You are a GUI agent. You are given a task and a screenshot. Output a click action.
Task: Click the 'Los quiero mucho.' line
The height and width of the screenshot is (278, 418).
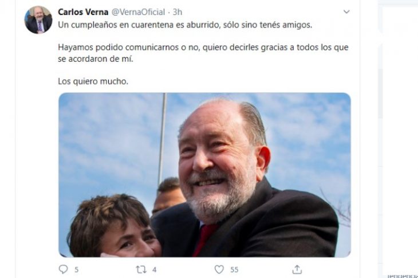tap(93, 81)
